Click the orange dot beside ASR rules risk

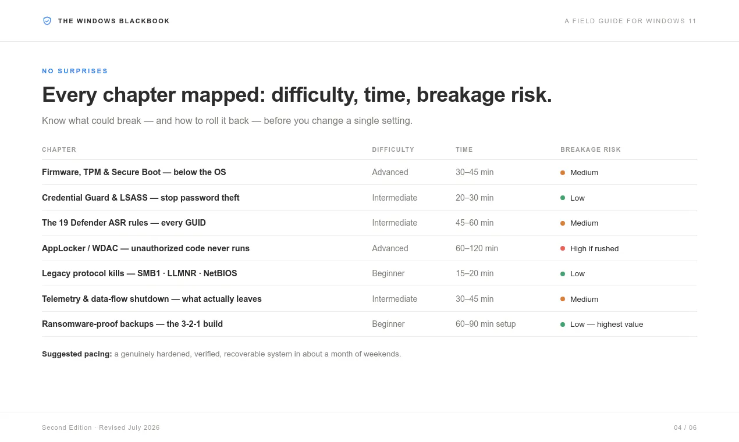pos(563,223)
